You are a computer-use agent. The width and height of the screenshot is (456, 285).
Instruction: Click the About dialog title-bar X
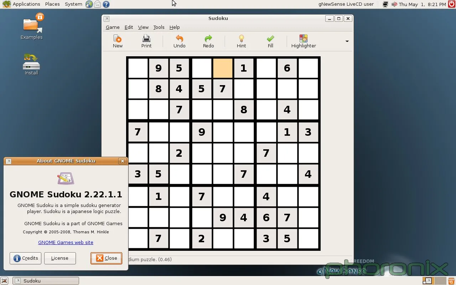pyautogui.click(x=123, y=161)
